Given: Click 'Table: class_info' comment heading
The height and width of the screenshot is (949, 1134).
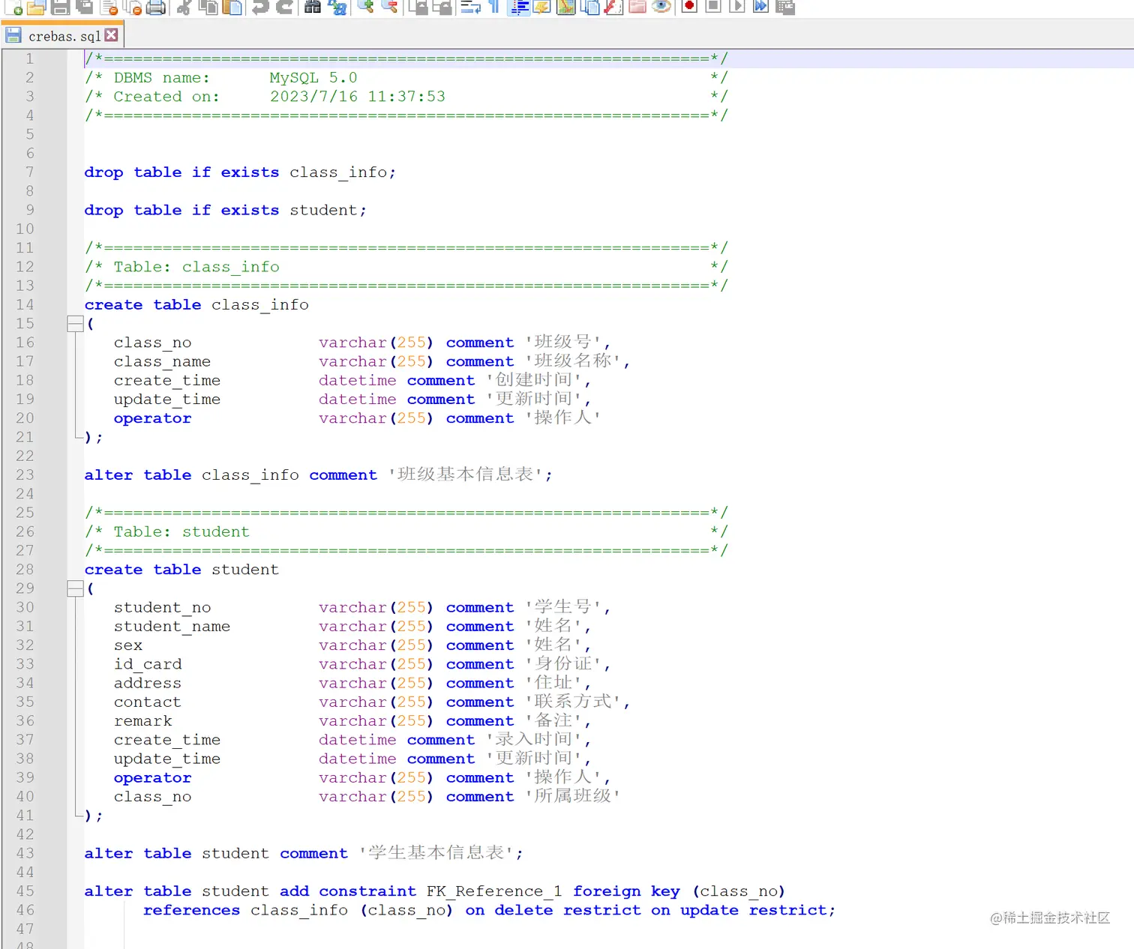Looking at the screenshot, I should [196, 267].
